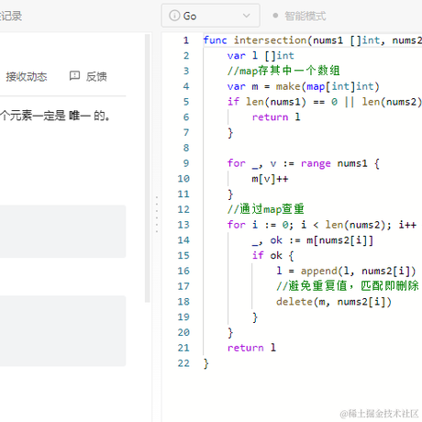The width and height of the screenshot is (422, 422).
Task: Click '_, ok := m[nums2[i]]' line
Action: 313,240
